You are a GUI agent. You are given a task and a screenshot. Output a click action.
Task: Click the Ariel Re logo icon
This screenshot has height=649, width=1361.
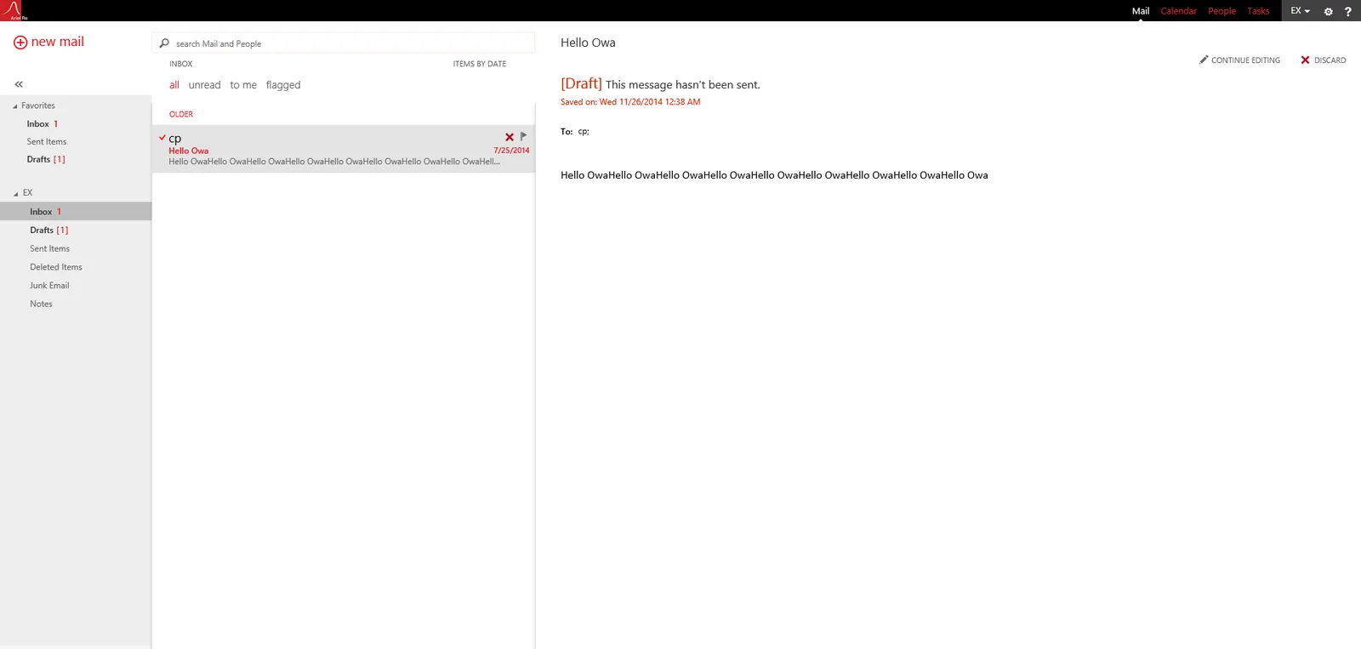(14, 10)
